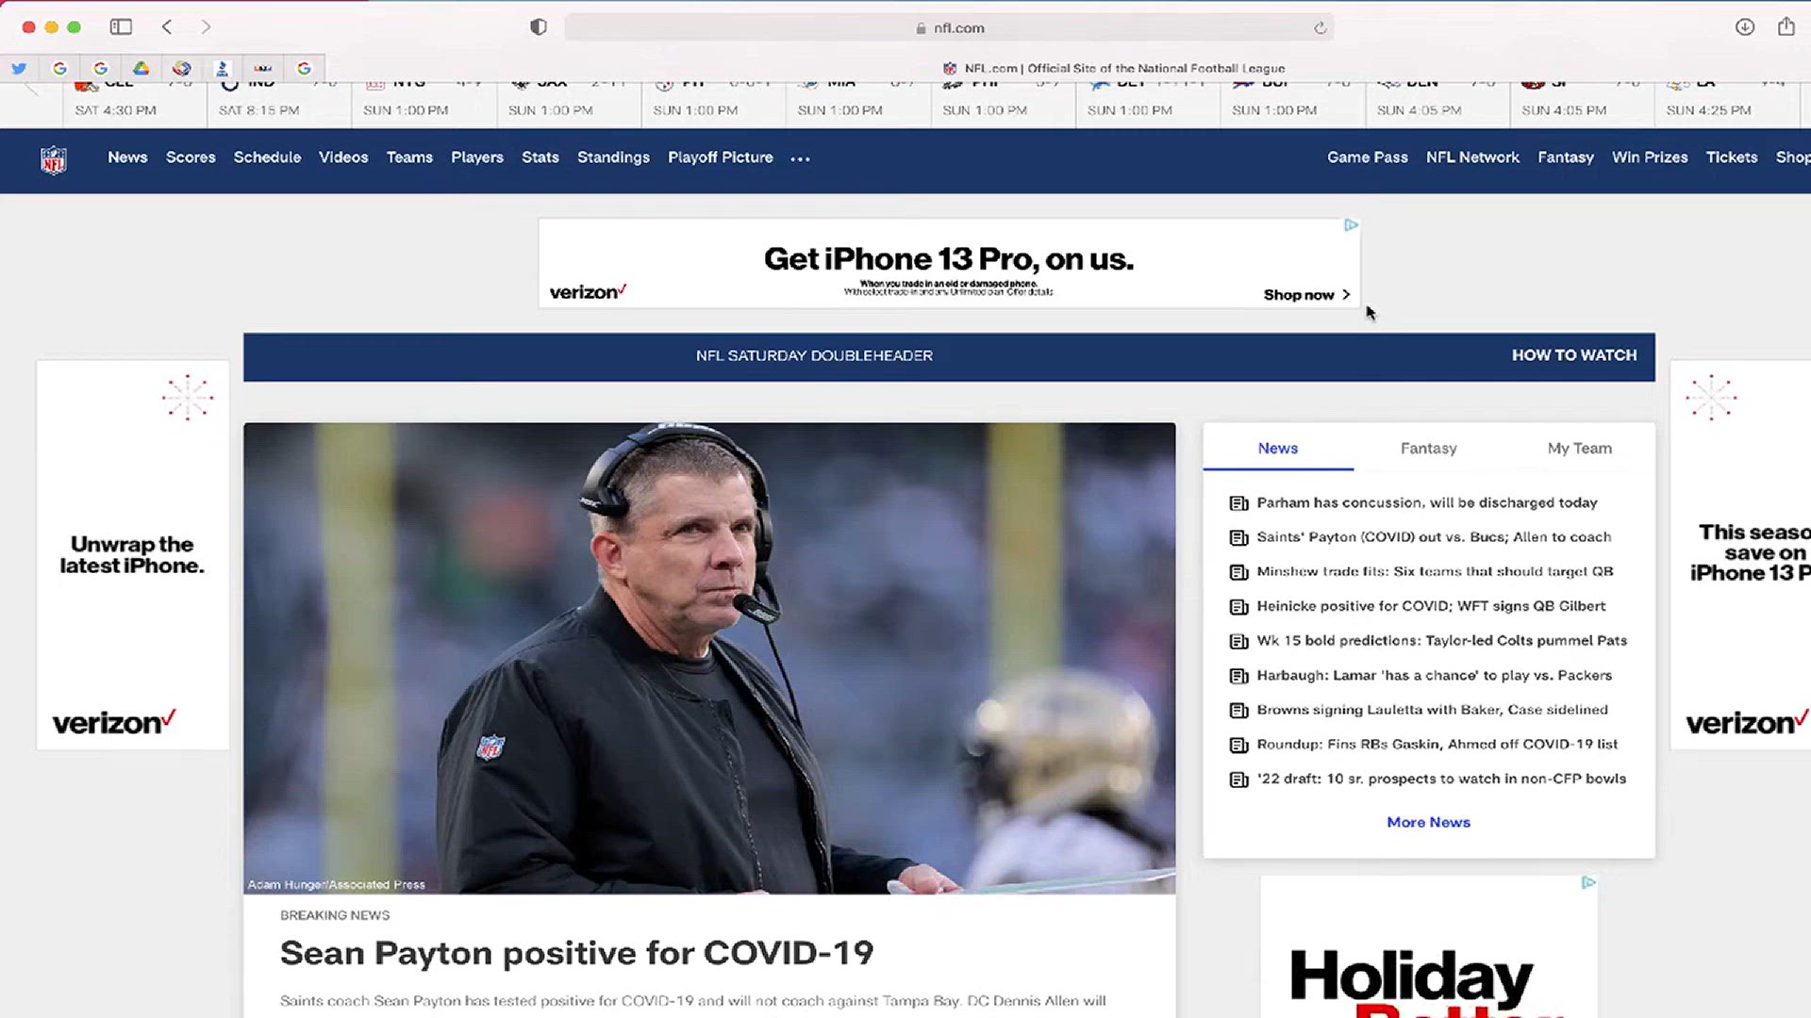Go to the Schedule navigation item
The height and width of the screenshot is (1018, 1811).
coord(267,157)
